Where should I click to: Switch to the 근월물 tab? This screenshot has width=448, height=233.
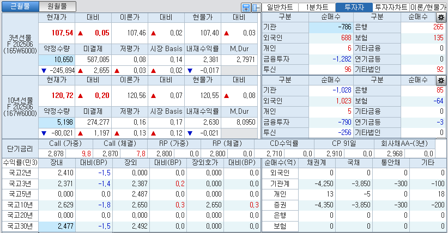(x=20, y=7)
